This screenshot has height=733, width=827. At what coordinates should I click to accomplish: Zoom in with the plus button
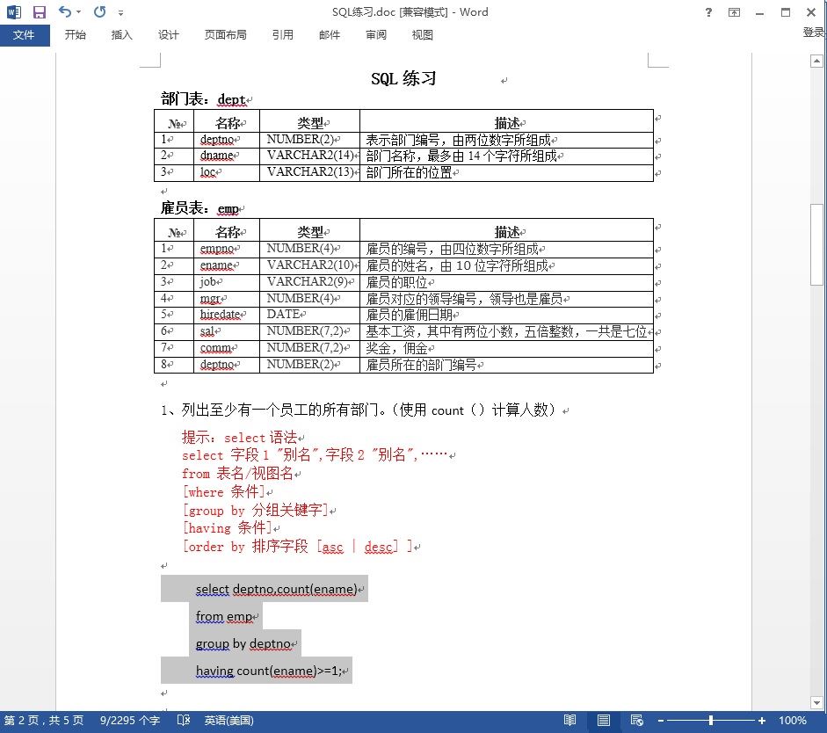pos(762,721)
